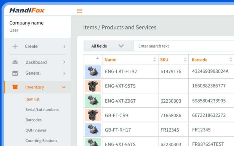Toggle the hamburger menu icon
This screenshot has height=146, width=234.
pyautogui.click(x=80, y=11)
